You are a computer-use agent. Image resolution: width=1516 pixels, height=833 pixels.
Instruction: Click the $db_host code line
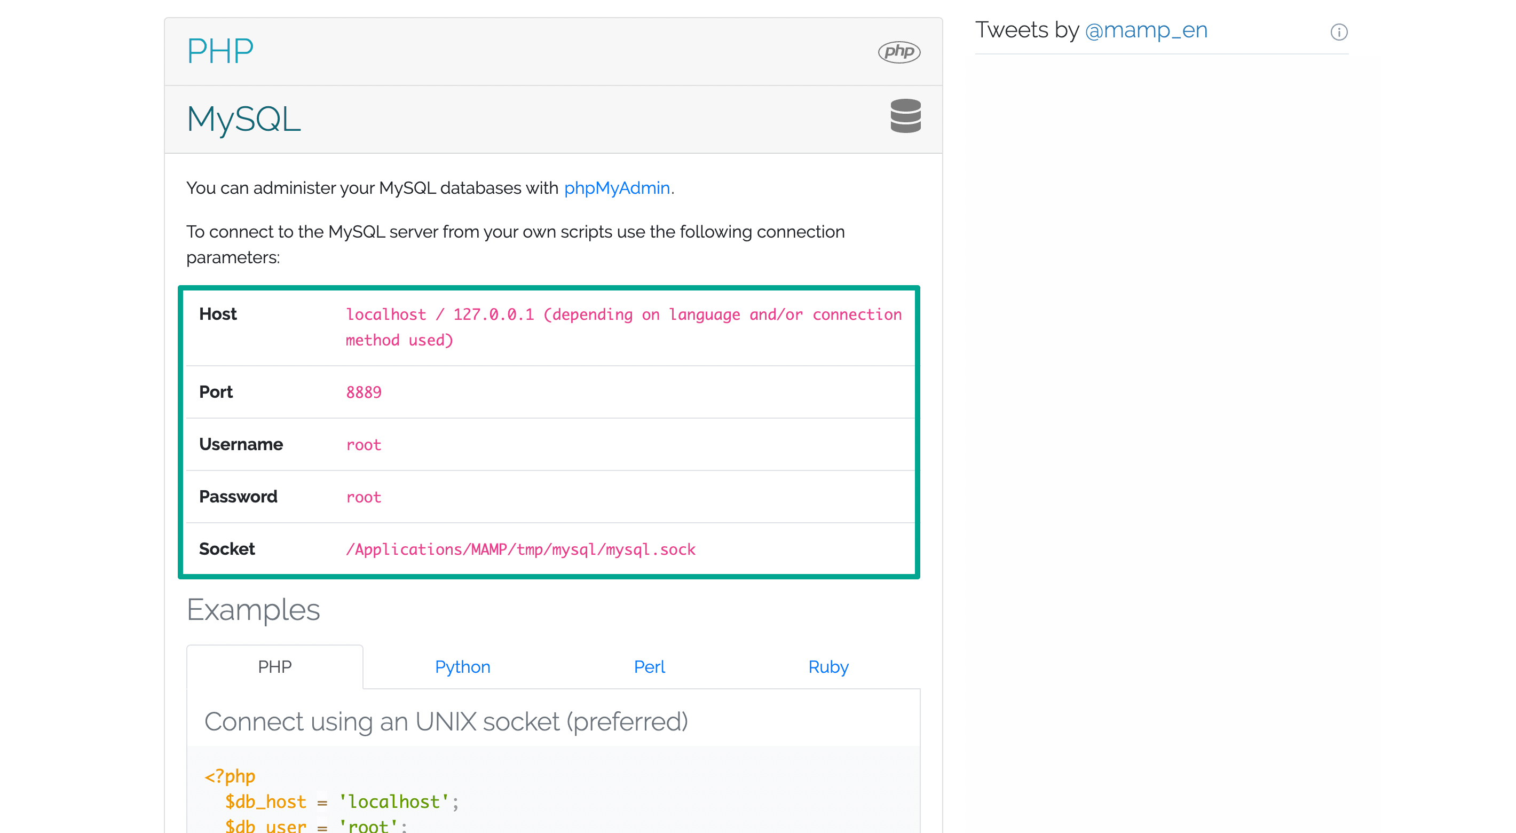pos(341,802)
